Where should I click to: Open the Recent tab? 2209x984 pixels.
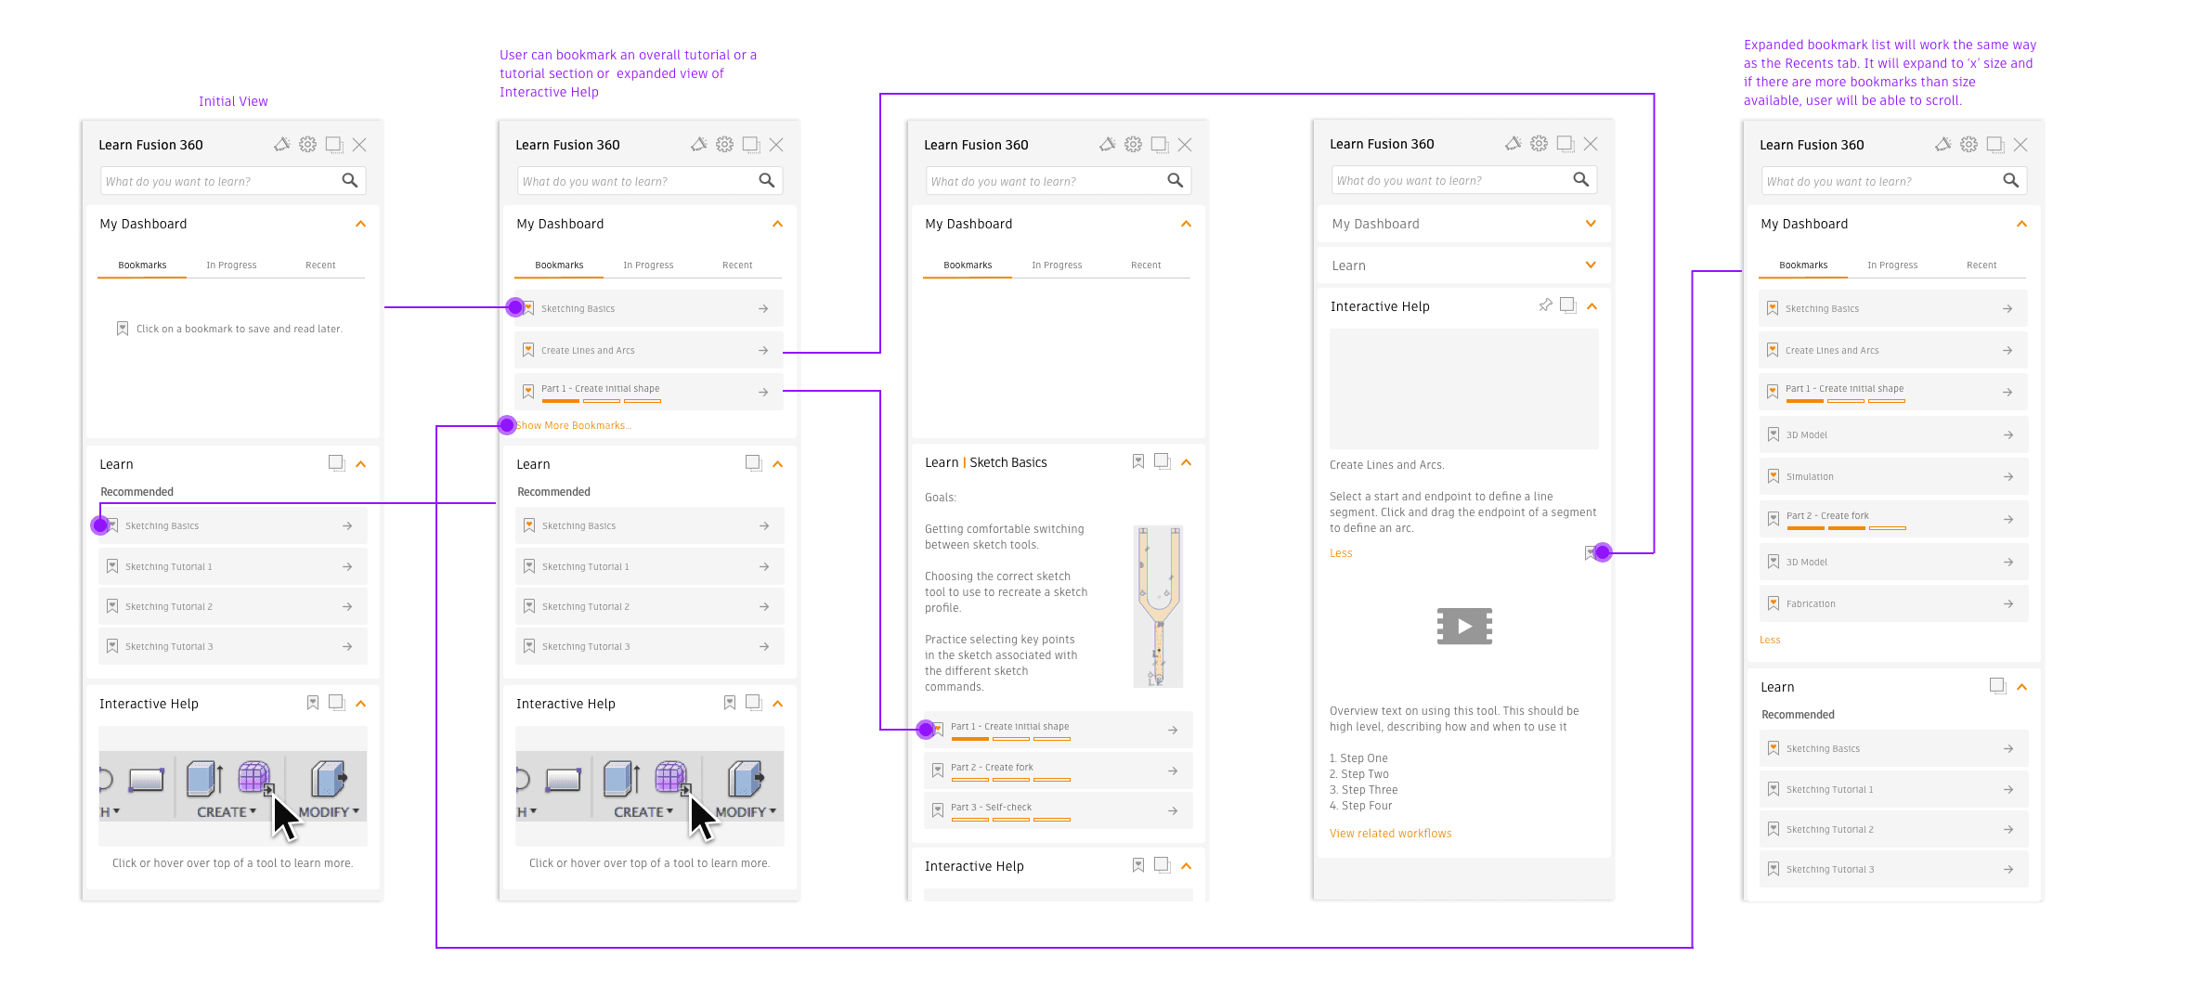pos(320,265)
